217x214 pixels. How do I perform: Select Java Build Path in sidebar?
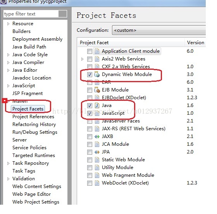(x=29, y=47)
